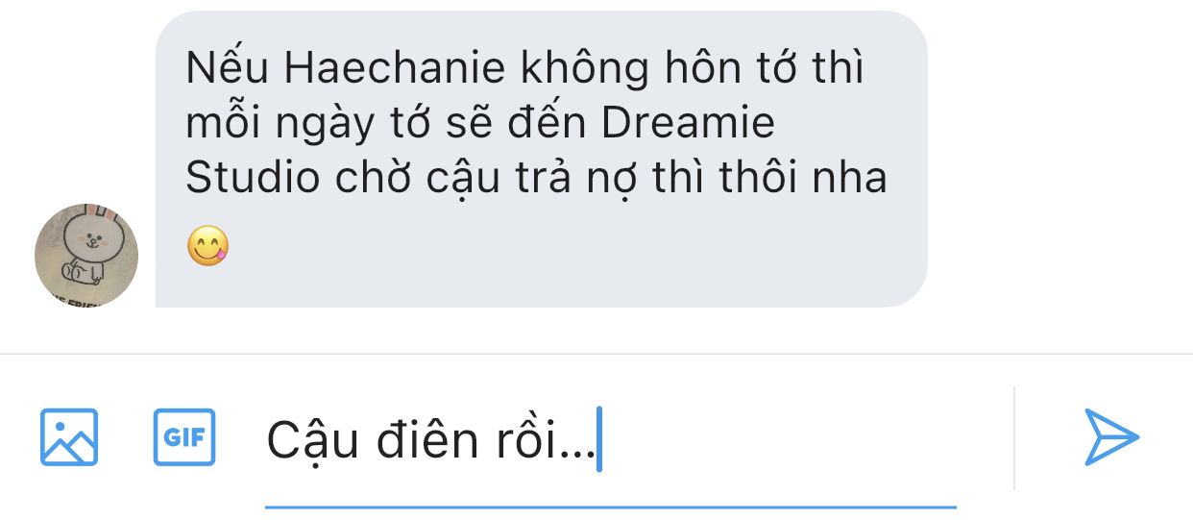The width and height of the screenshot is (1193, 520).
Task: Open the GIF picker
Action: pos(184,437)
